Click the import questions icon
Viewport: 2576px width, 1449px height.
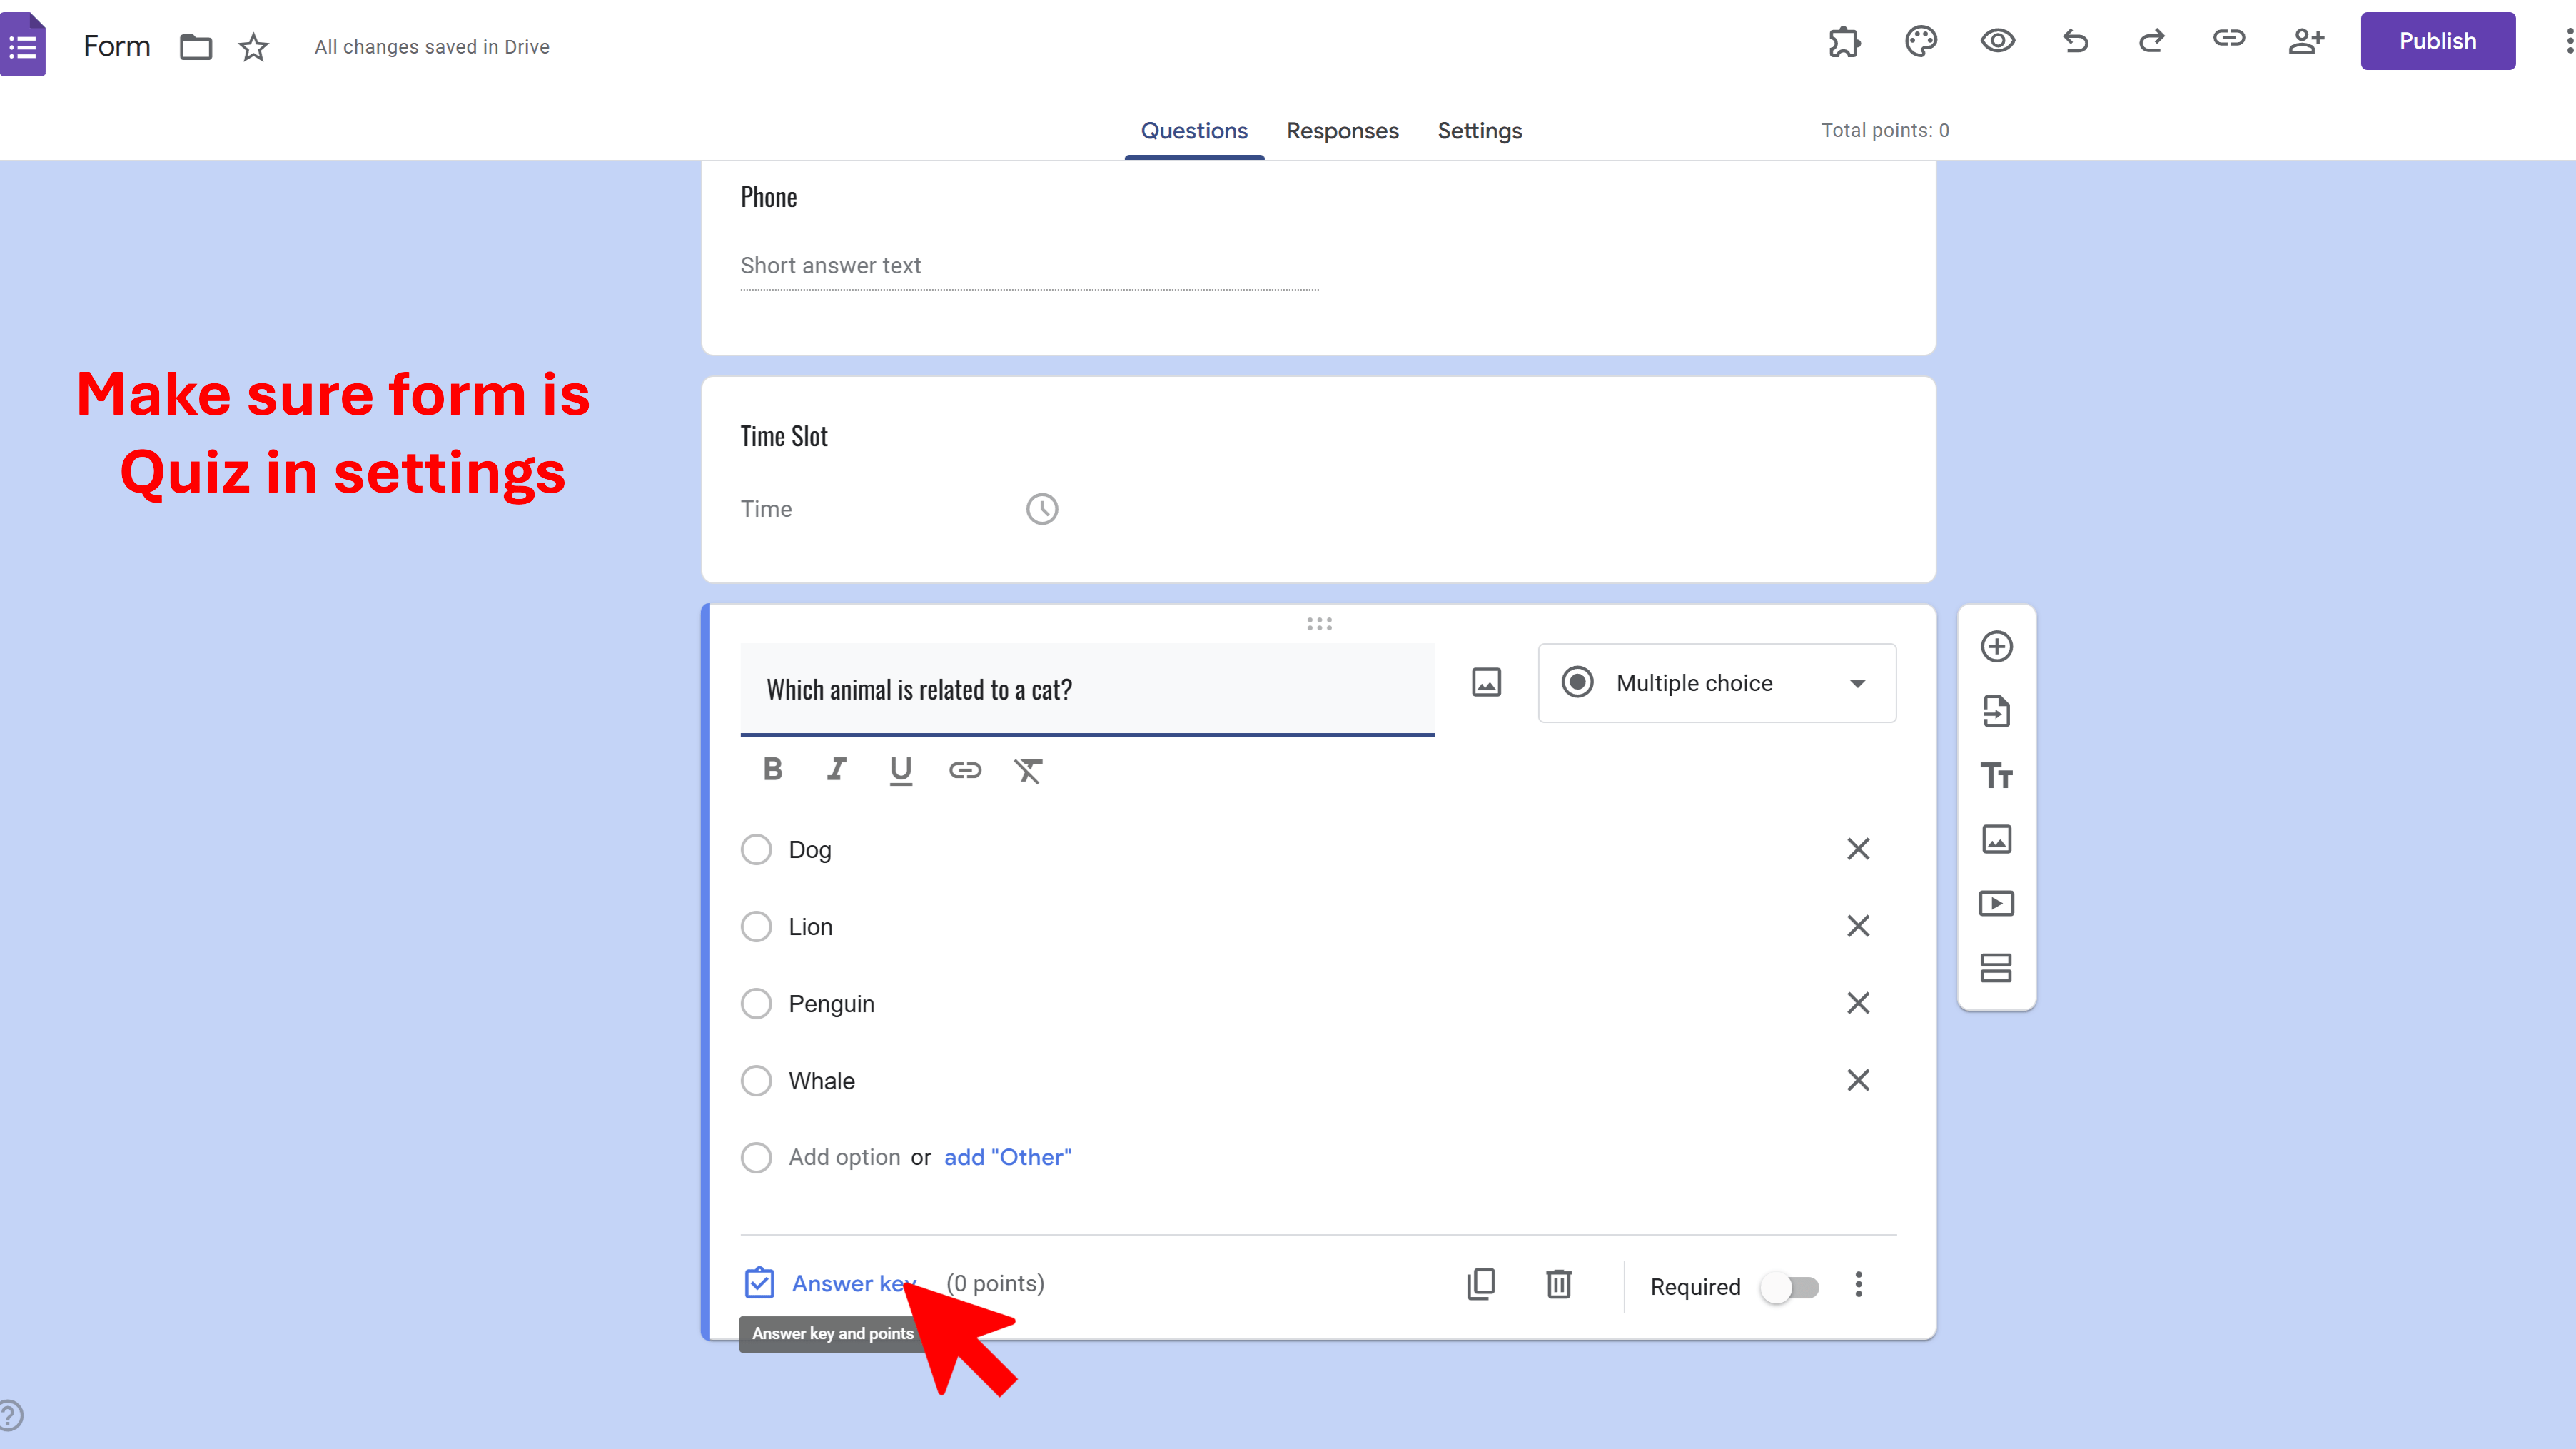point(1996,711)
